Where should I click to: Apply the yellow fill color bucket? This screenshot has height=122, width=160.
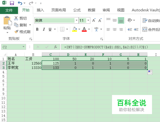tap(75, 29)
